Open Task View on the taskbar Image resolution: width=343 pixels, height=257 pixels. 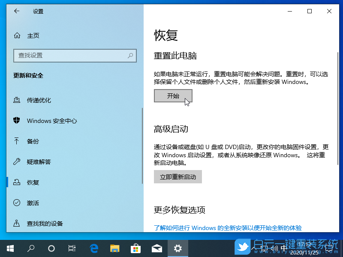click(x=72, y=248)
